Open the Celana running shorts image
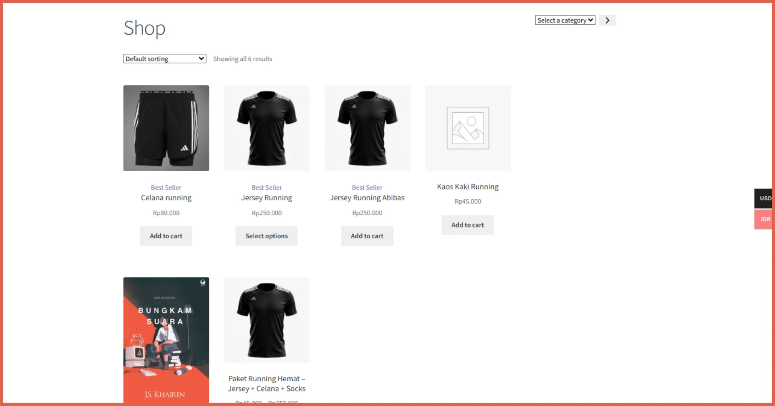The image size is (775, 406). pyautogui.click(x=166, y=128)
